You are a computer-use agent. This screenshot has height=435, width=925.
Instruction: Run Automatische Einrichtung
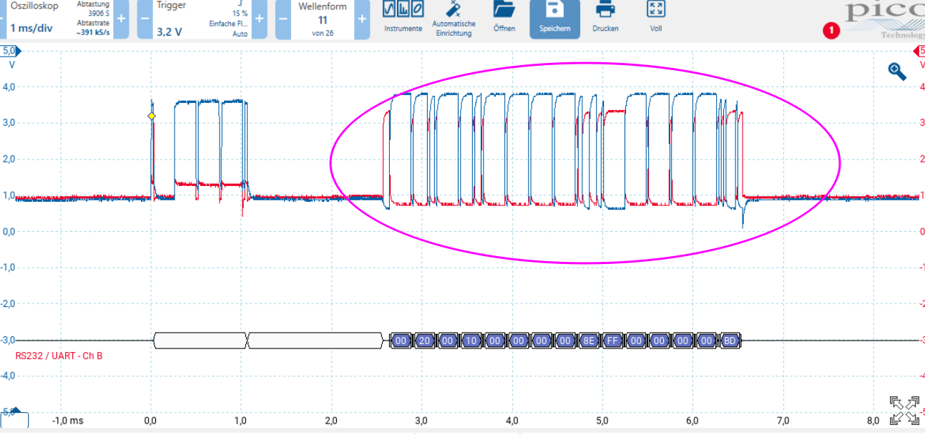point(454,19)
